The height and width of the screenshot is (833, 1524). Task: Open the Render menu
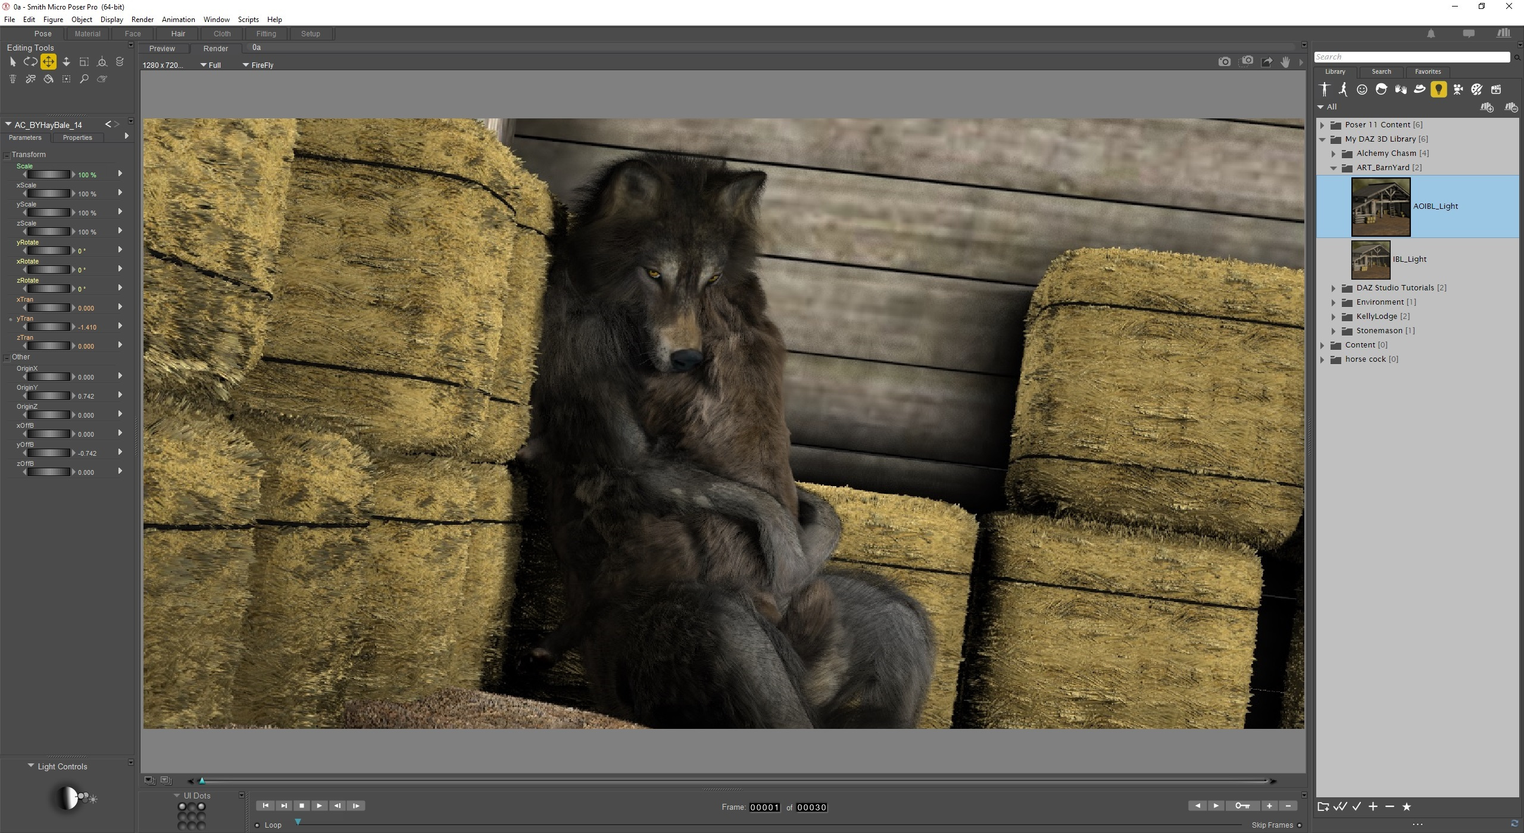pyautogui.click(x=142, y=20)
